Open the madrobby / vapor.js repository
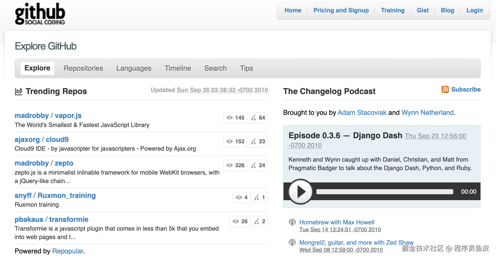496x259 pixels. click(68, 116)
